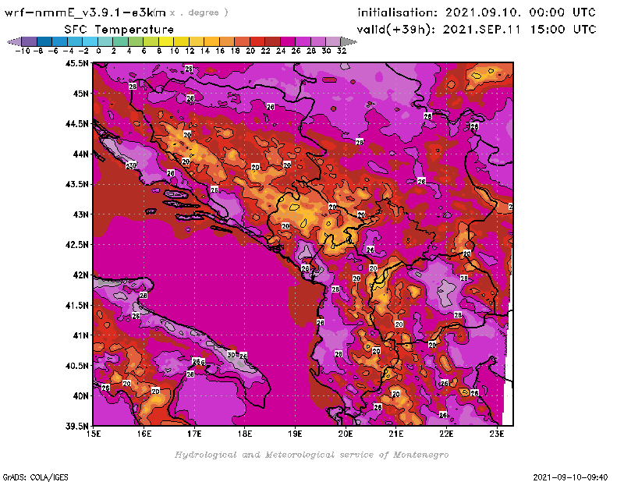Click the '44.5N' latitude label
This screenshot has height=482, width=624.
[x=76, y=124]
